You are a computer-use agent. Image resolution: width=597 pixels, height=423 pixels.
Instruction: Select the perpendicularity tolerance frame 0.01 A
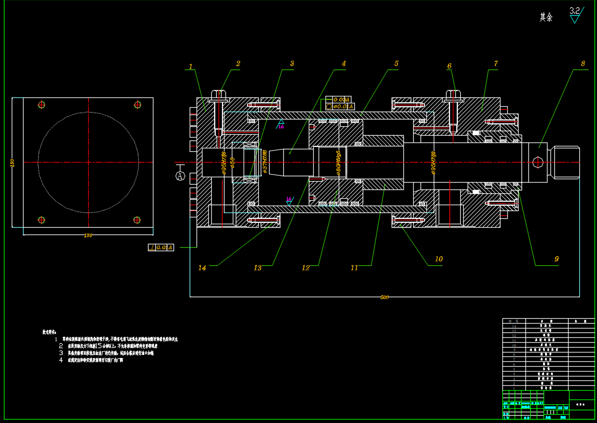pyautogui.click(x=161, y=248)
